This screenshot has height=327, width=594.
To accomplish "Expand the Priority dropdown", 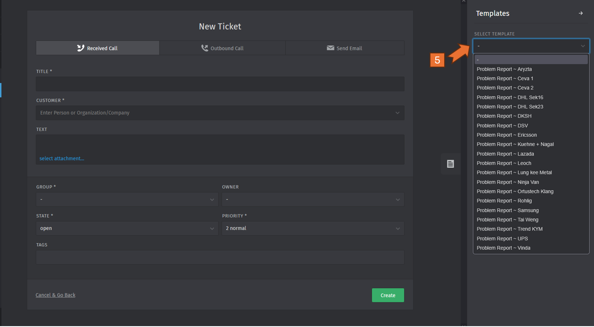I will tap(312, 228).
